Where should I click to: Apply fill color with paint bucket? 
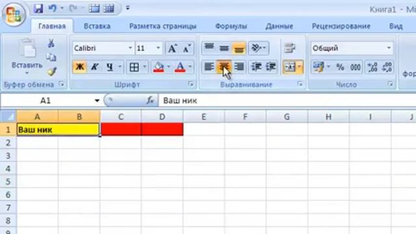click(159, 67)
